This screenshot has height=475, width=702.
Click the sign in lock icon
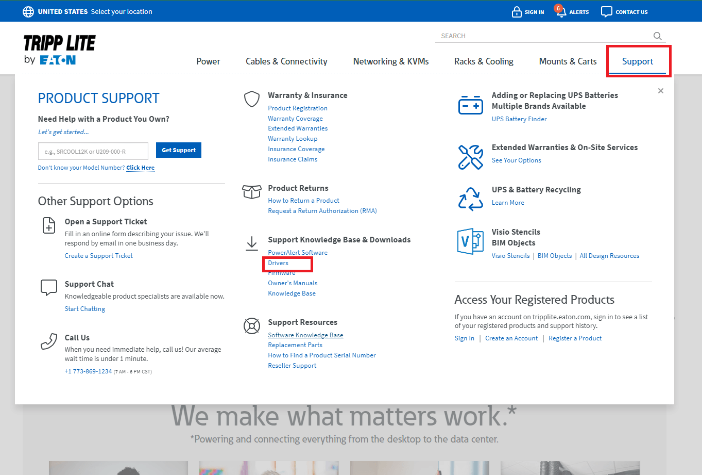tap(517, 12)
